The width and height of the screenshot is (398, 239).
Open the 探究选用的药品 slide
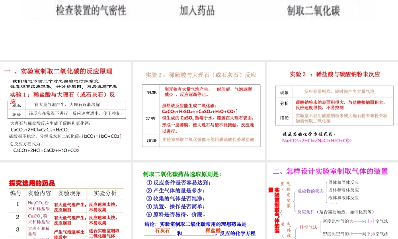66,201
